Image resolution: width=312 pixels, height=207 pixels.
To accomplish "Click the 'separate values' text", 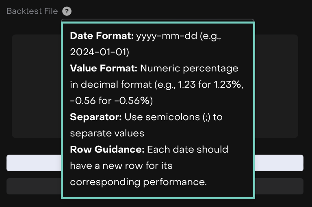I will click(107, 133).
